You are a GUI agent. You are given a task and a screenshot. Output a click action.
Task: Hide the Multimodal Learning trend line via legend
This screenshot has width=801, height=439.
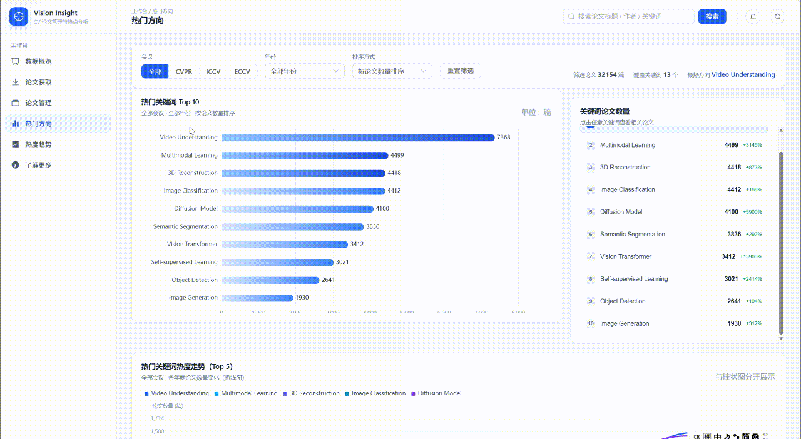(x=246, y=393)
